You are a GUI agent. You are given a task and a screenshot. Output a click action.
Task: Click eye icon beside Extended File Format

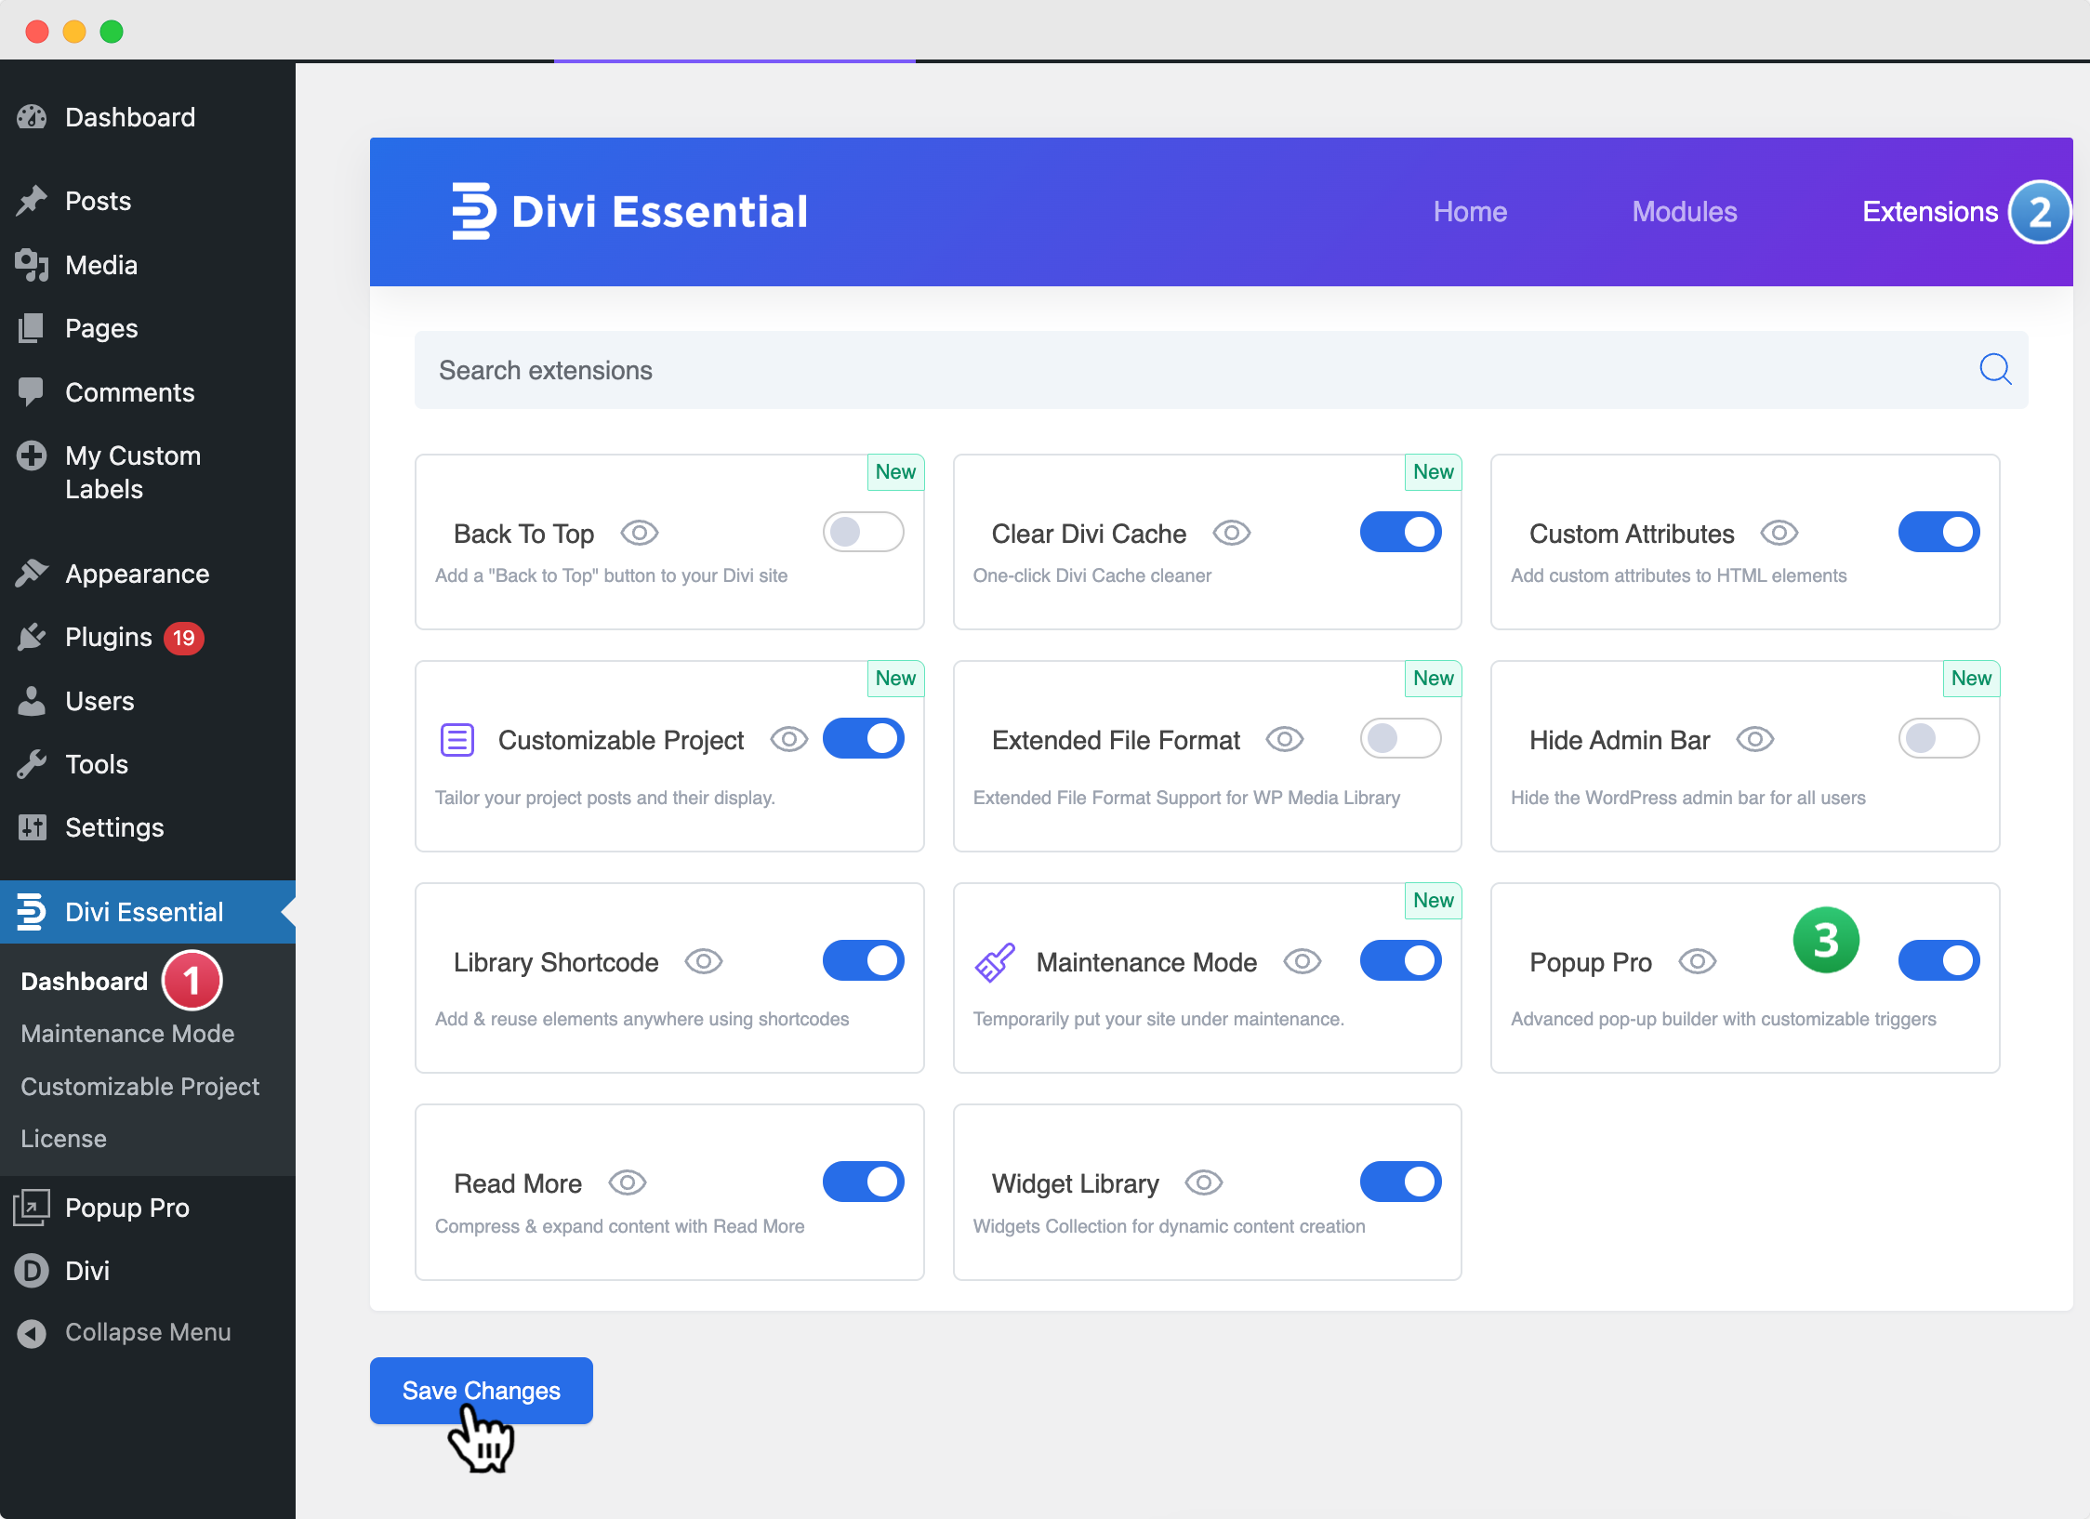pos(1285,739)
